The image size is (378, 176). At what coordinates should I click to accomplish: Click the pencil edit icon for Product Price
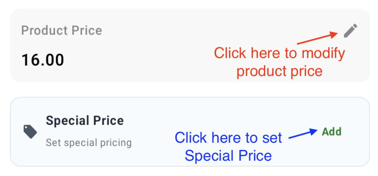(350, 31)
